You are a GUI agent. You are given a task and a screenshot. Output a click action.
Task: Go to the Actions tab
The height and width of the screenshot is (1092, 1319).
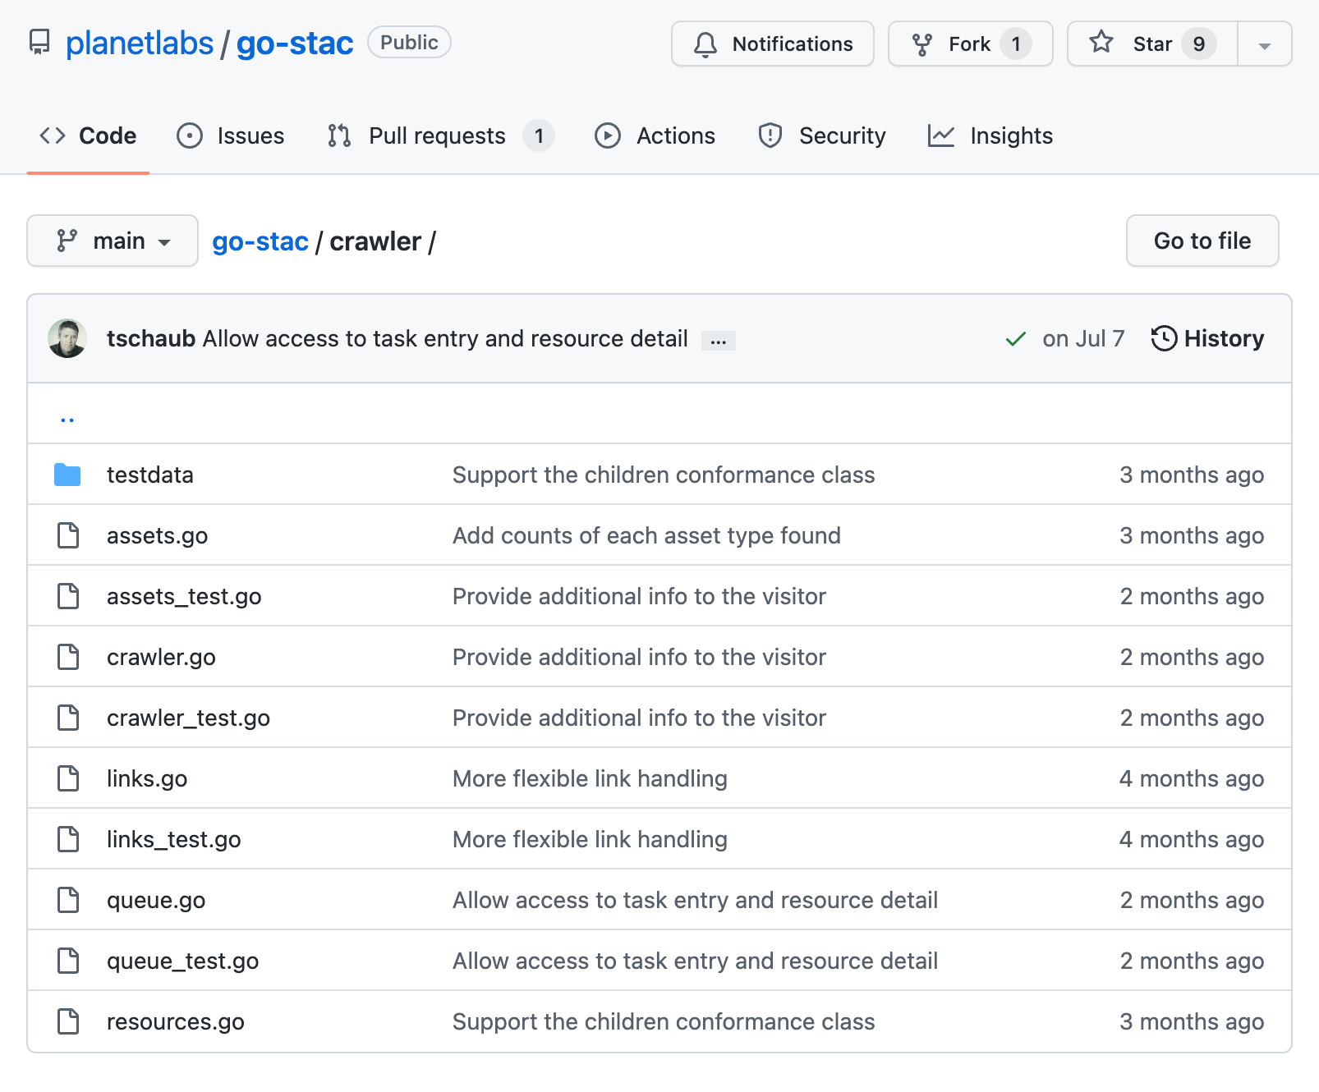pos(655,135)
